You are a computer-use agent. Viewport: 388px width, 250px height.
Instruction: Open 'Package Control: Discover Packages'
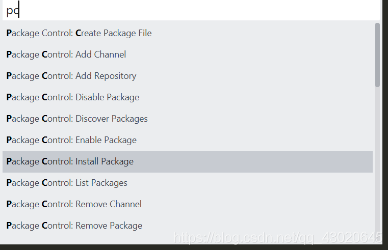tap(188, 119)
